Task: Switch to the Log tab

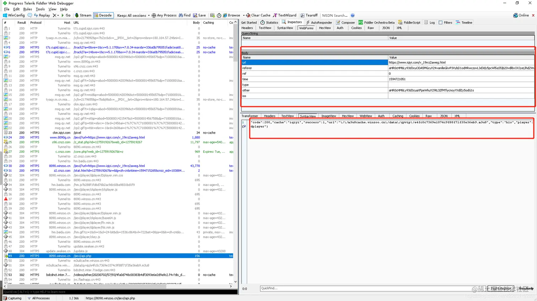Action: pos(429,22)
